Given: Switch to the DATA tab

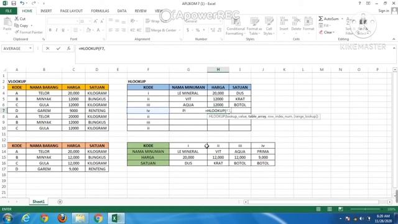Looking at the screenshot, I should pyautogui.click(x=122, y=11).
